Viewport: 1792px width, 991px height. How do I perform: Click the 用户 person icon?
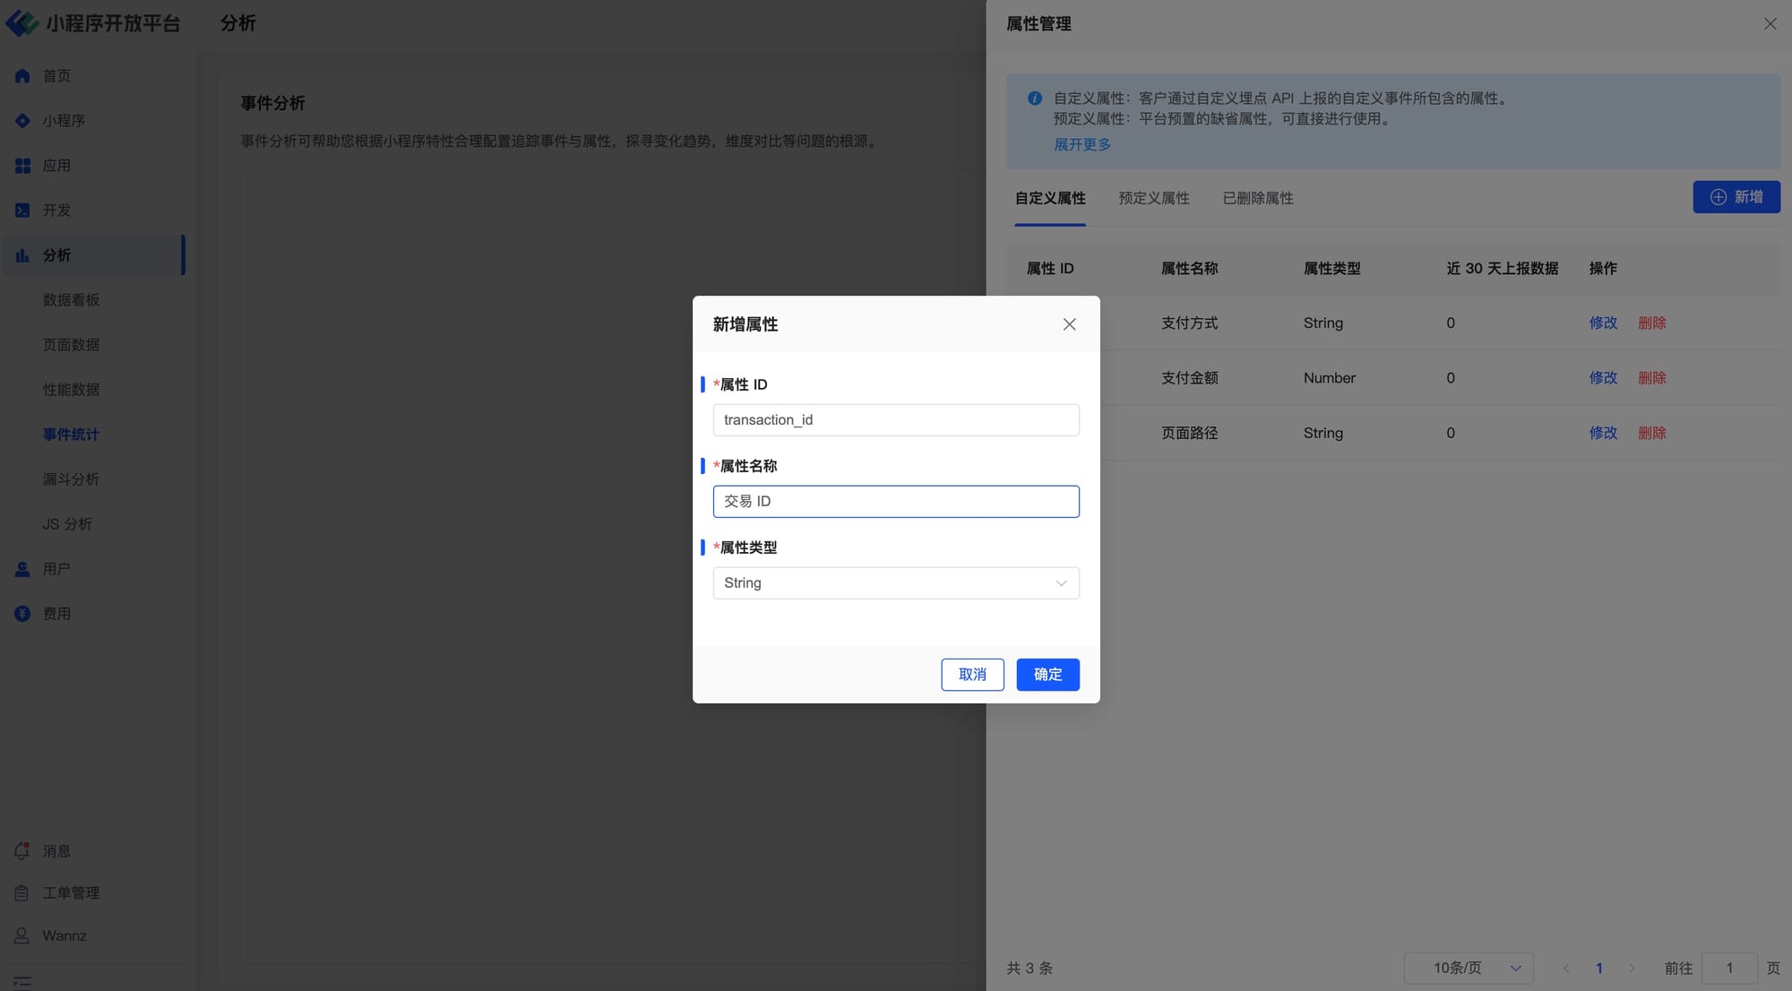(x=22, y=569)
